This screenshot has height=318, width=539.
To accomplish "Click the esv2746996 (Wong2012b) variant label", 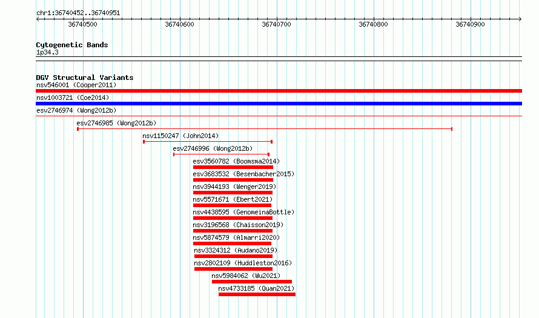I will coord(213,148).
